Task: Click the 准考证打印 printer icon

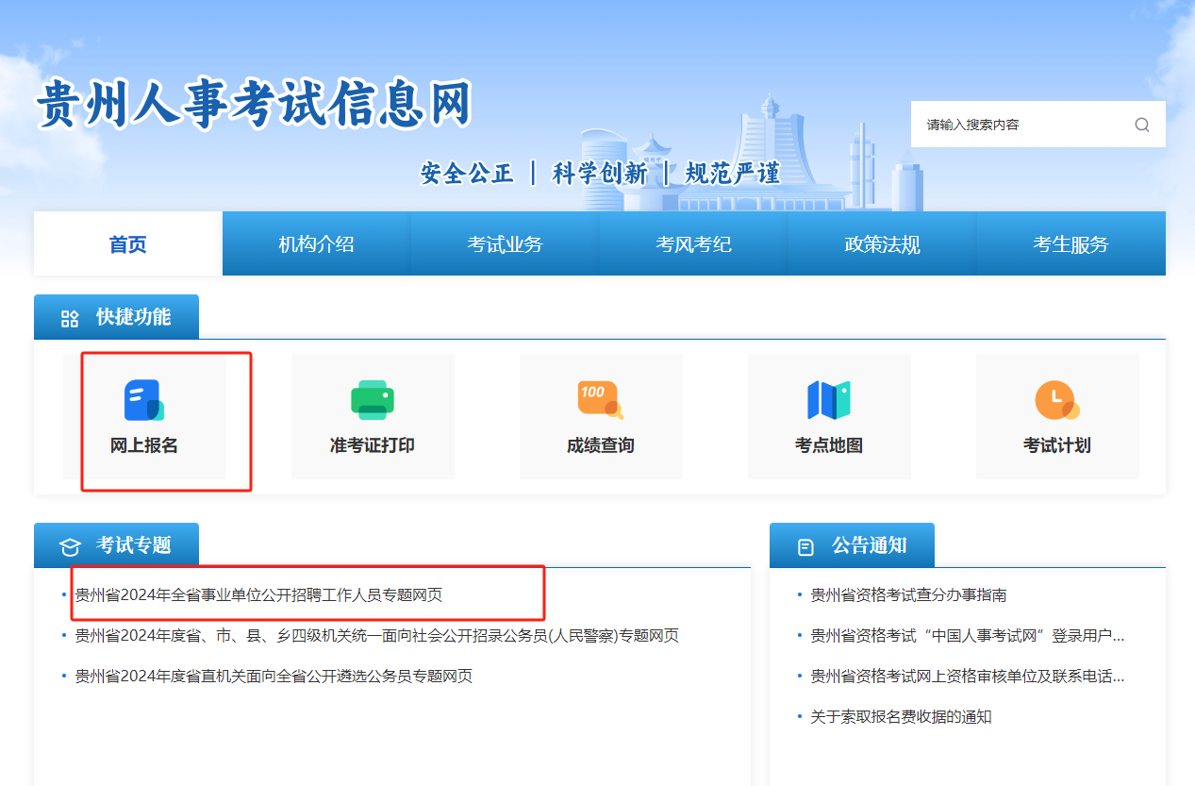Action: point(372,400)
